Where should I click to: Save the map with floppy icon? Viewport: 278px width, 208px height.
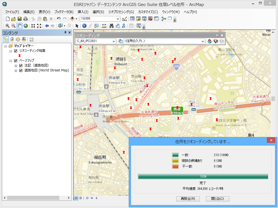20,19
